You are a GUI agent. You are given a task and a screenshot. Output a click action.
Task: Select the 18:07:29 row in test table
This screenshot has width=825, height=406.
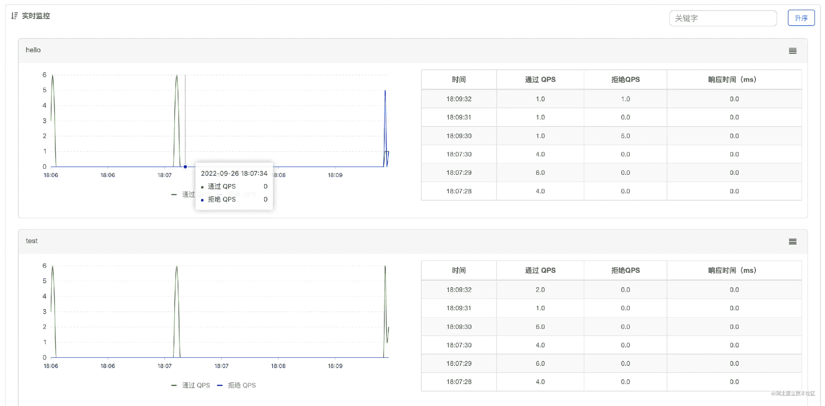(459, 363)
